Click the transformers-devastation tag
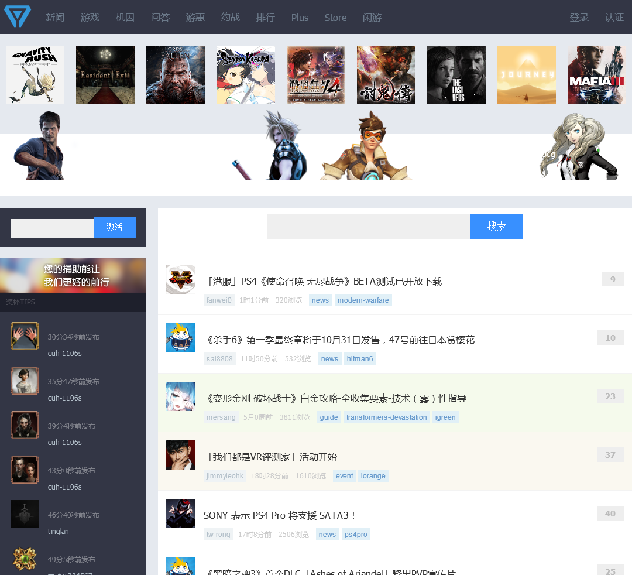 pyautogui.click(x=387, y=417)
